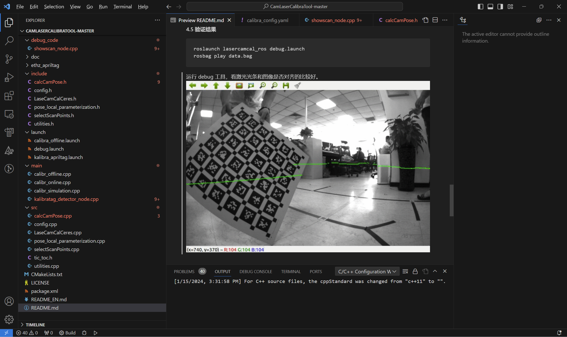Toggle the primary side bar visibility
Image resolution: width=567 pixels, height=337 pixels.
[480, 7]
